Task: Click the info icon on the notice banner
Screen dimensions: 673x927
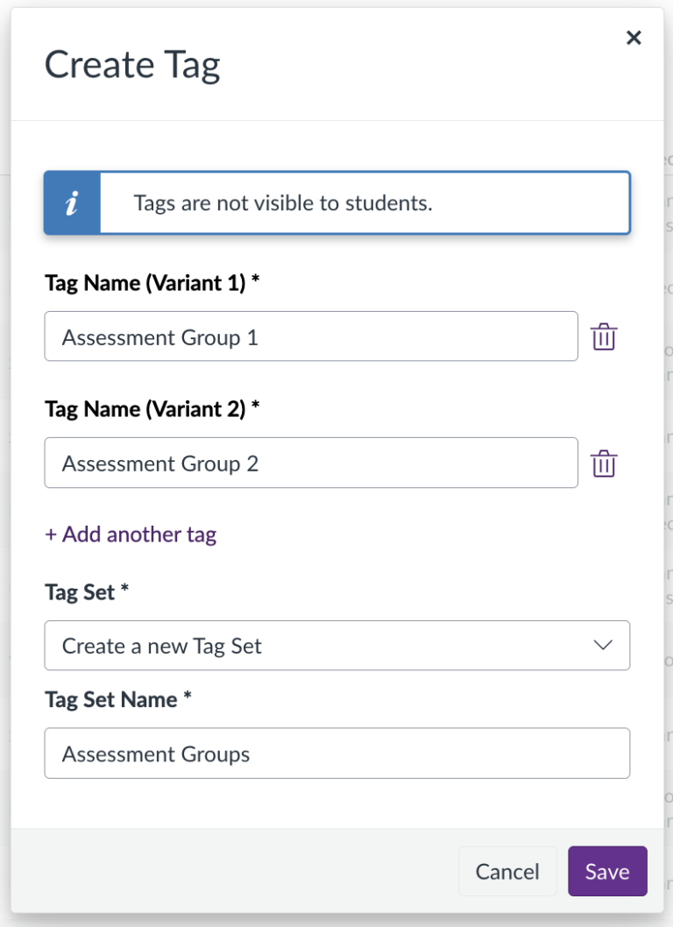Action: click(x=74, y=202)
